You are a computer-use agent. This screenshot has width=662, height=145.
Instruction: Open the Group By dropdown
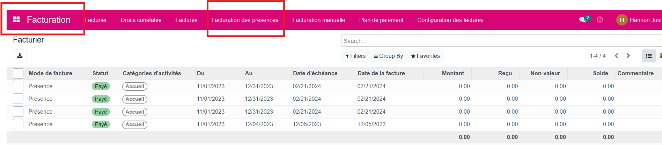click(x=388, y=56)
